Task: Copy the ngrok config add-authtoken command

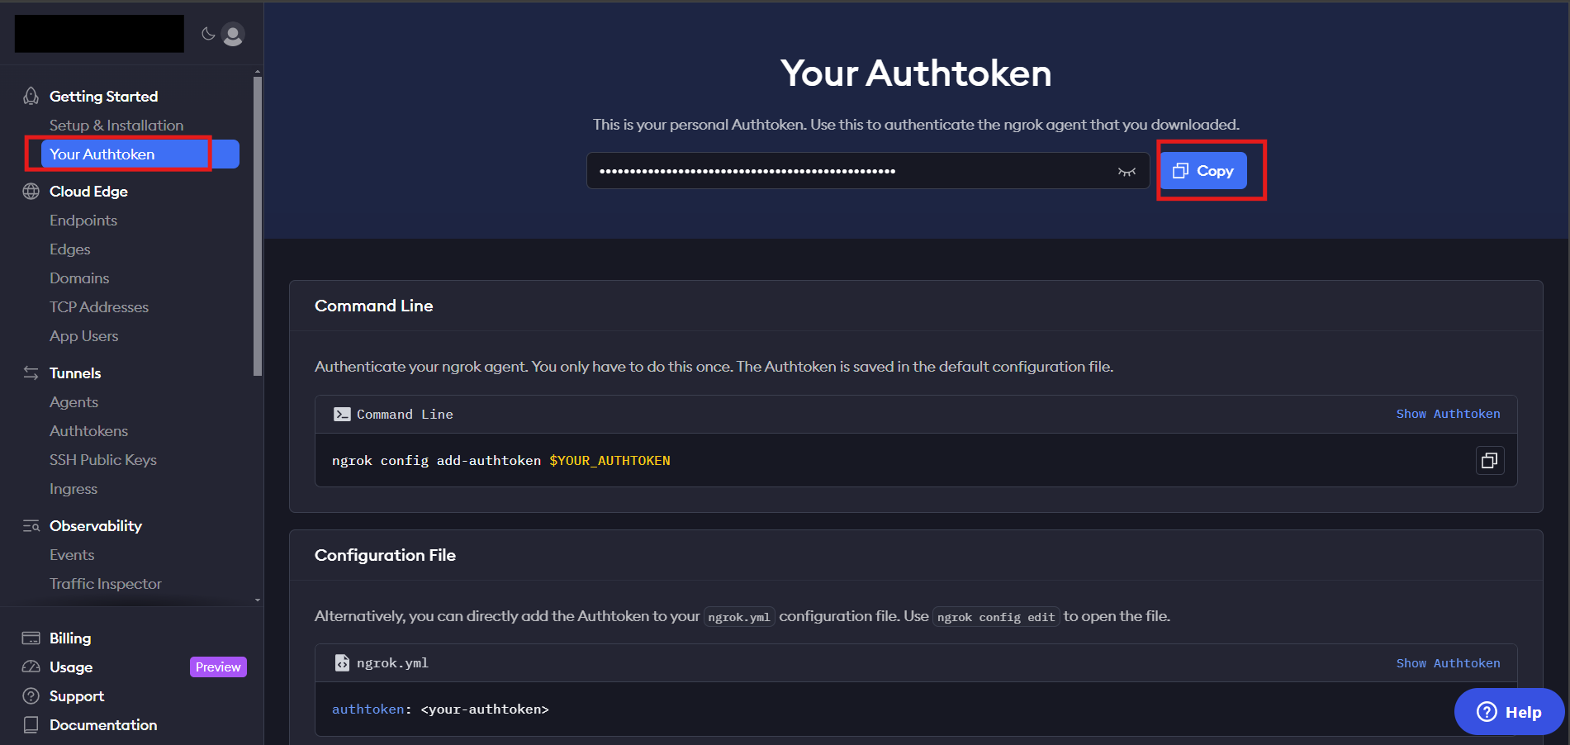Action: click(1490, 460)
